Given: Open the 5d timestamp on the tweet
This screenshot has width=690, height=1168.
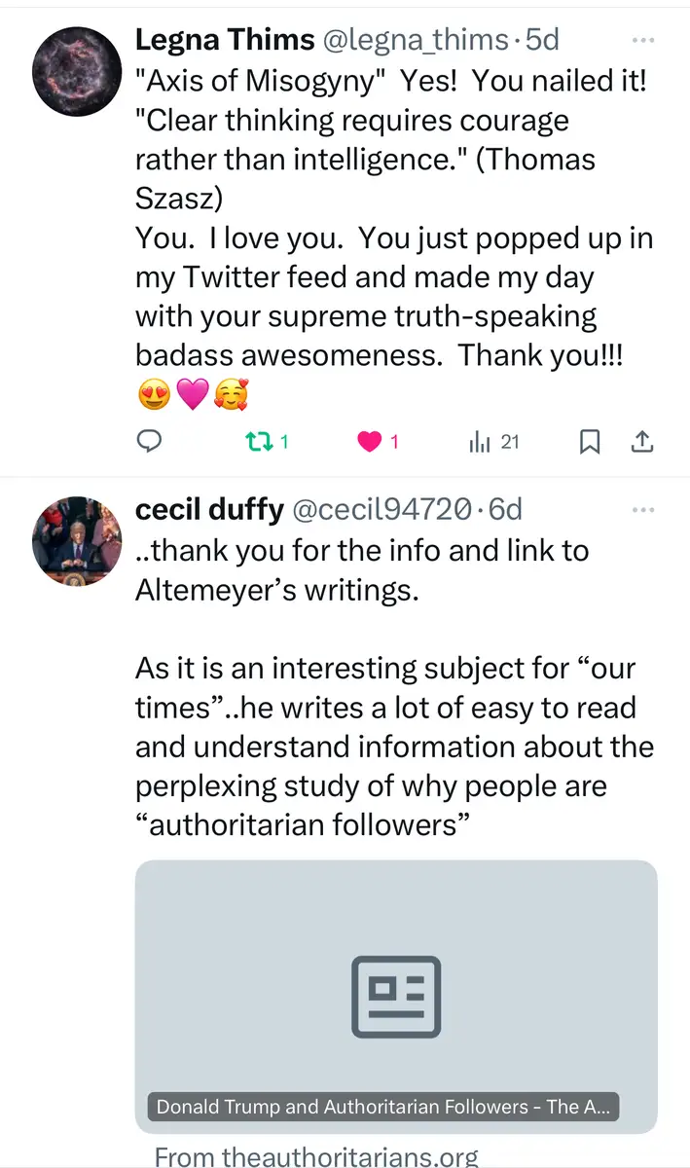Looking at the screenshot, I should tap(542, 40).
